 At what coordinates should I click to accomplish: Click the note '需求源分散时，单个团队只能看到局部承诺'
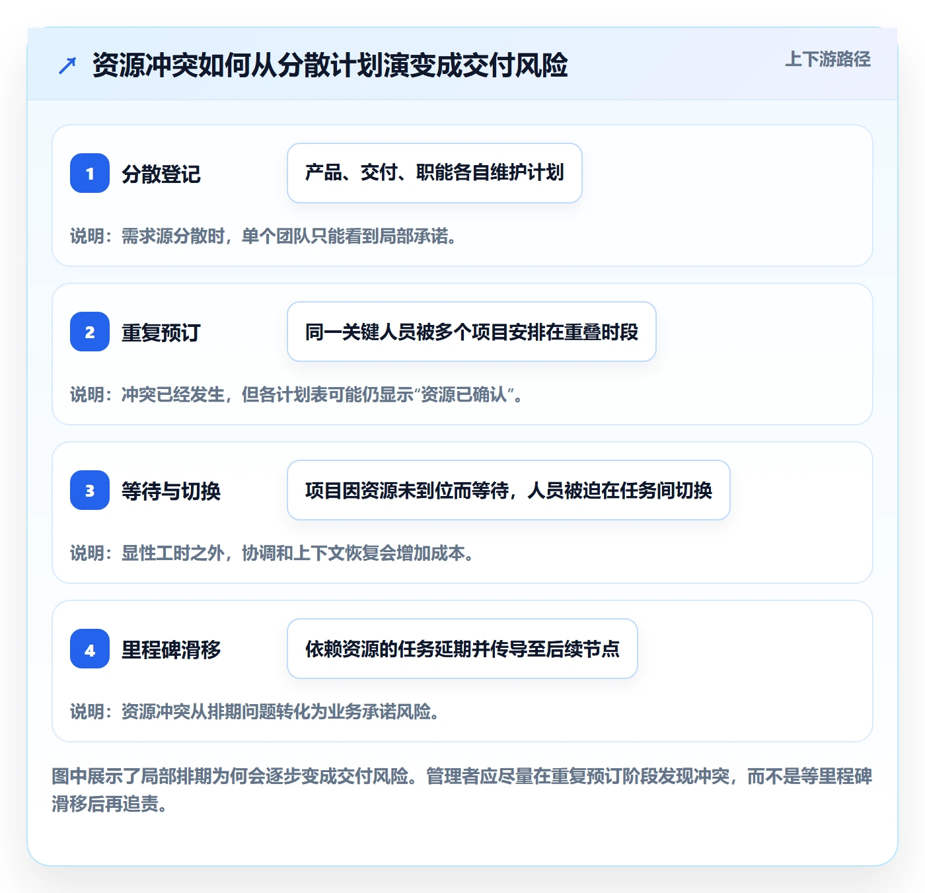[x=264, y=236]
